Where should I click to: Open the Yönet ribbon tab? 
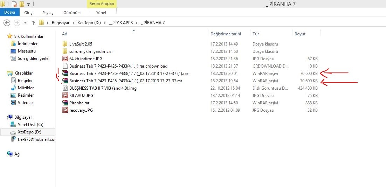pos(101,13)
